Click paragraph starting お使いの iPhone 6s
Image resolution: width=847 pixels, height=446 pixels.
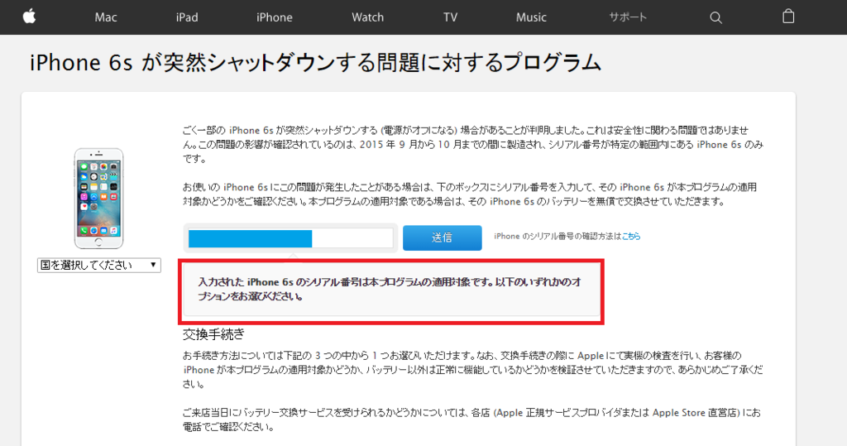(x=470, y=194)
